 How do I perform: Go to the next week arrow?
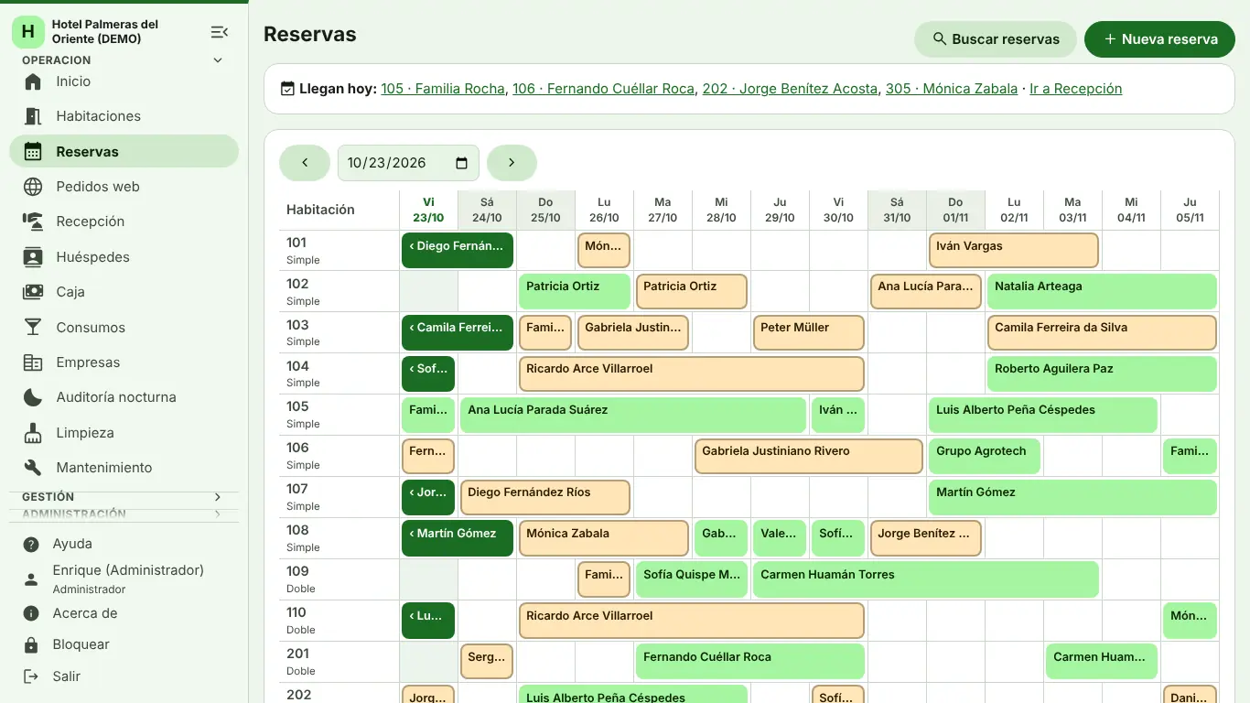click(x=512, y=163)
